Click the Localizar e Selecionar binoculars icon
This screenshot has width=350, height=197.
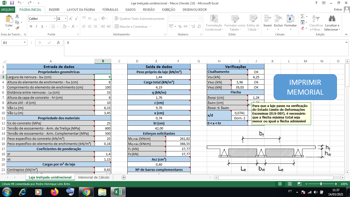(332, 18)
